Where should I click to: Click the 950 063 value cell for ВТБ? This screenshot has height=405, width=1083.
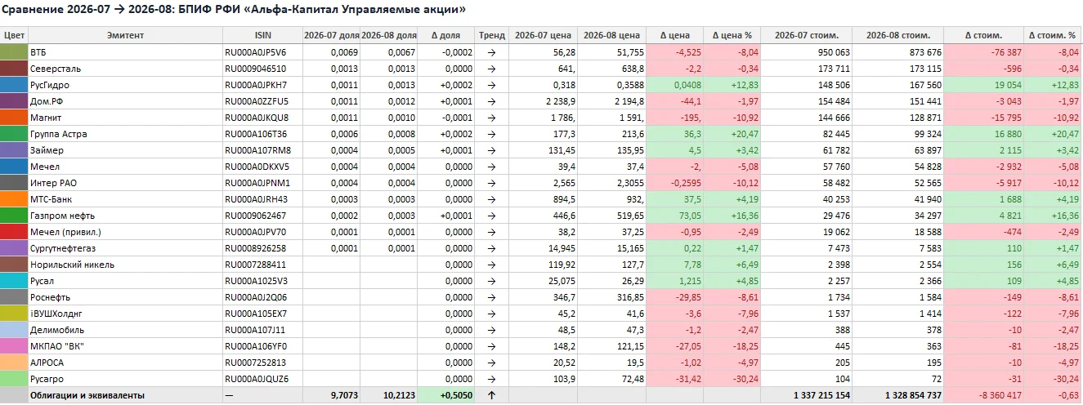pyautogui.click(x=807, y=52)
